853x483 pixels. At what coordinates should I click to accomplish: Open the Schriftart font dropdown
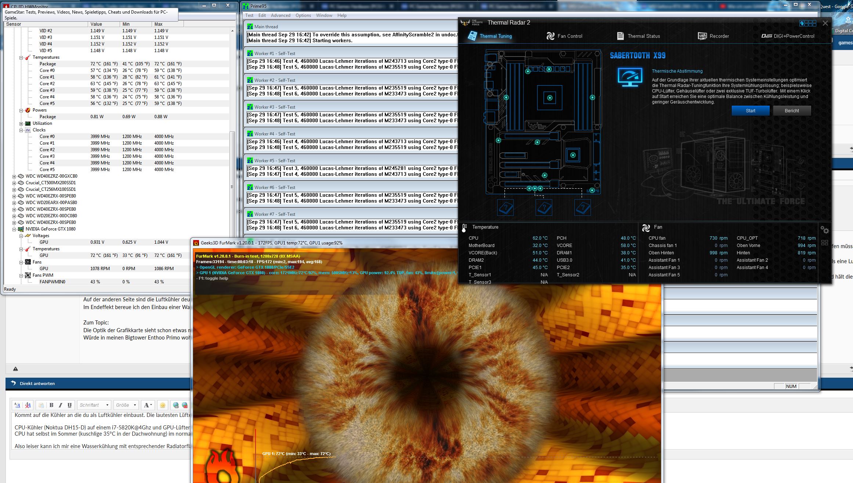click(94, 405)
